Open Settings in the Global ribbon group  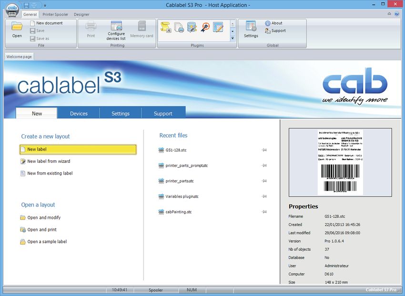click(x=251, y=30)
